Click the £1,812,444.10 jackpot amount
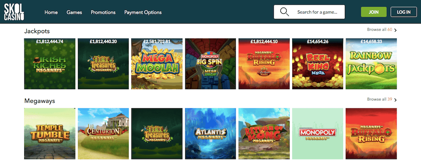 click(264, 42)
